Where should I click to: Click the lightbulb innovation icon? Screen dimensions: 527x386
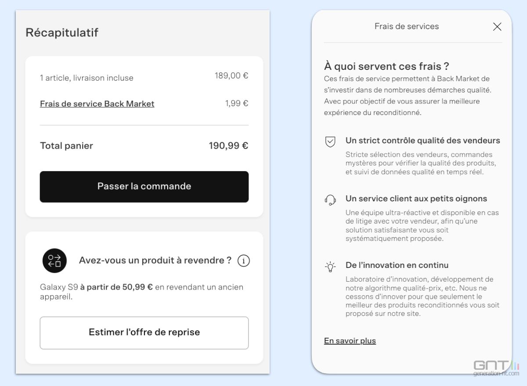point(330,267)
